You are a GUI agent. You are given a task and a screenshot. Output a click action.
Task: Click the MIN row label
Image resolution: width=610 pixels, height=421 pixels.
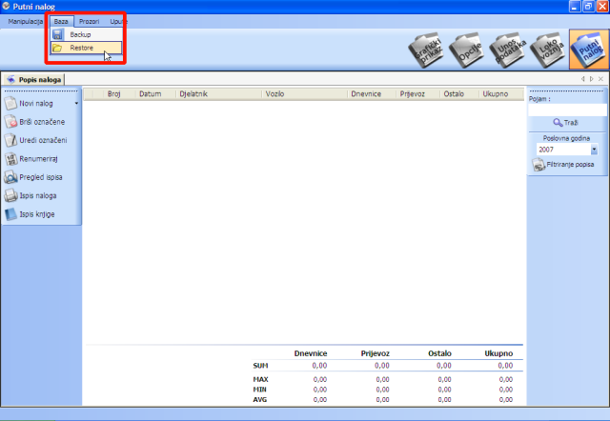[x=259, y=390]
